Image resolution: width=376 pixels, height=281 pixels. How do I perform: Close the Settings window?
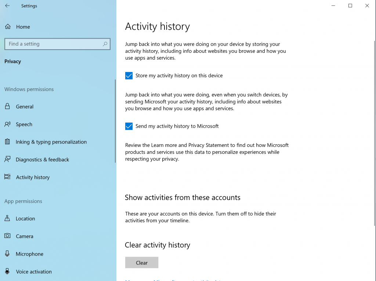pos(367,6)
